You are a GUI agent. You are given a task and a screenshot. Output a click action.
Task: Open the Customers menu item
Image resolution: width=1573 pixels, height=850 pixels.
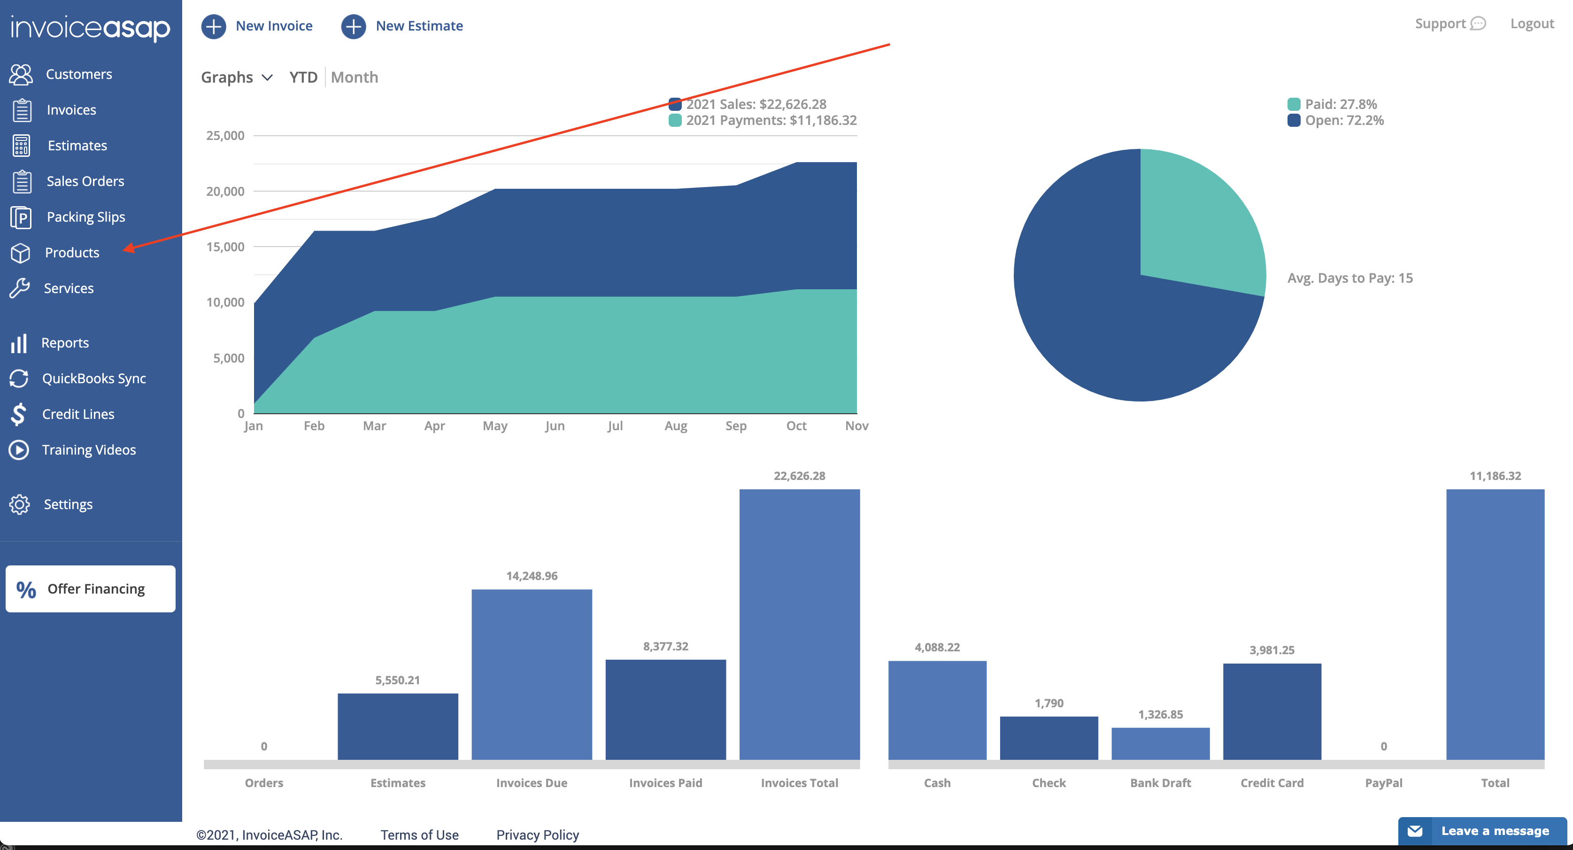(79, 75)
